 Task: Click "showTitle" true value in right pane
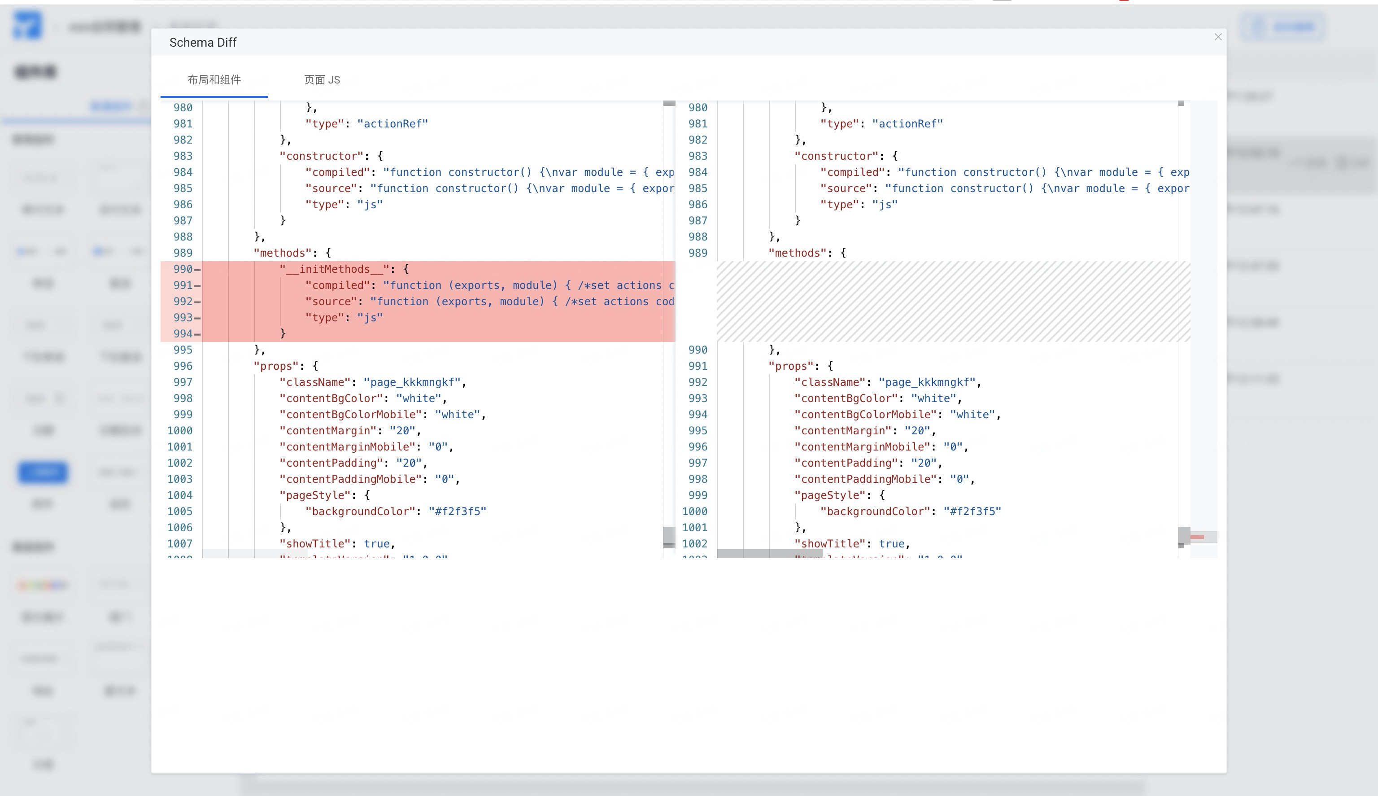891,543
